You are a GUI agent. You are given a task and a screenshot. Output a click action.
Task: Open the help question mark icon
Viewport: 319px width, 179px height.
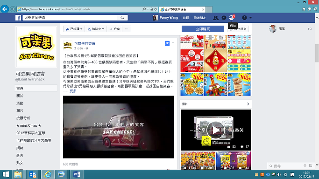tap(244, 18)
